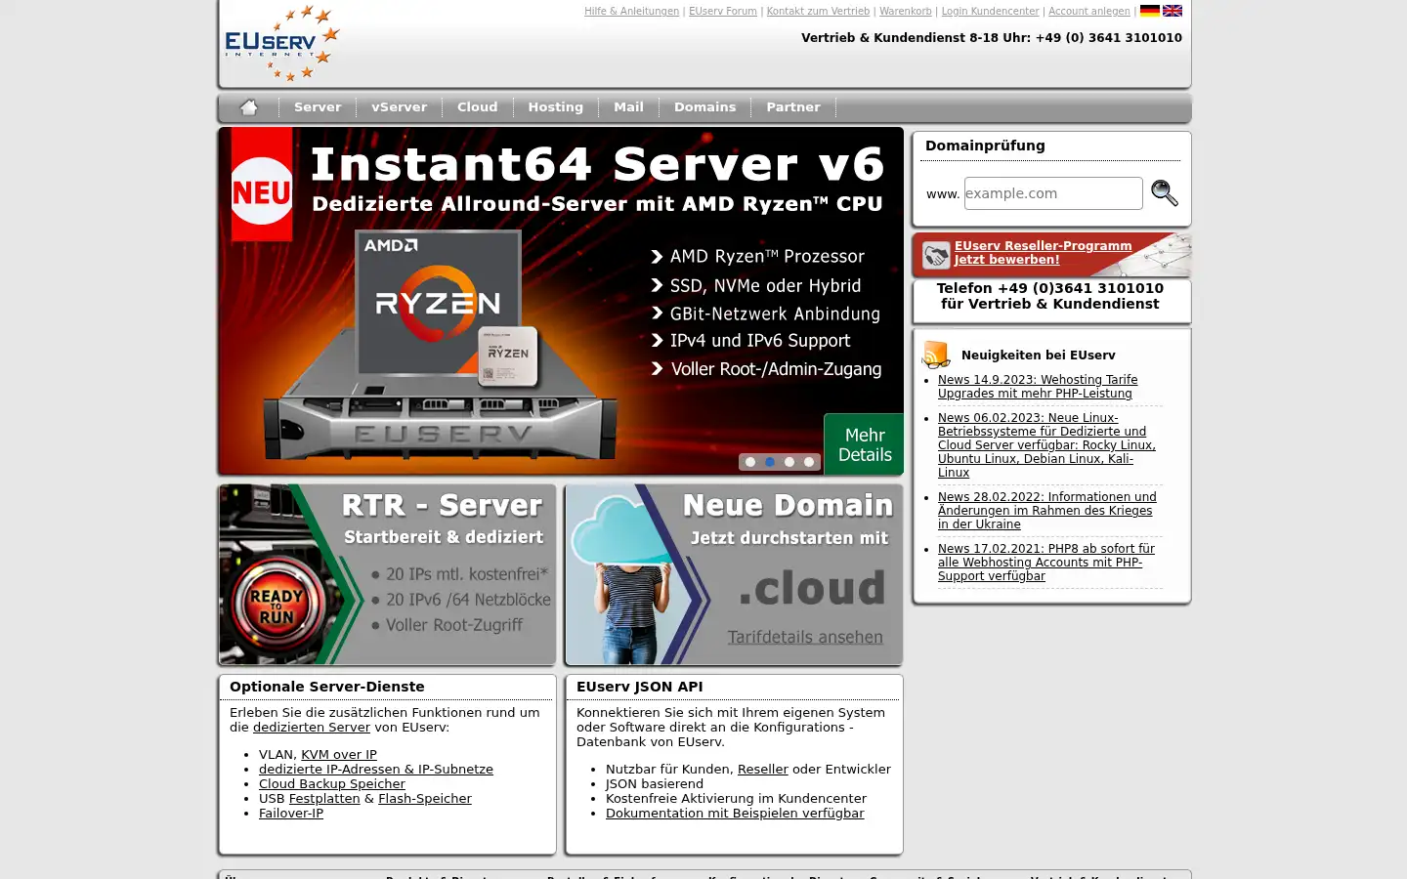Viewport: 1407px width, 879px height.
Task: Open dedizierte IP-Adressen & IP-Subnetze link
Action: (376, 770)
